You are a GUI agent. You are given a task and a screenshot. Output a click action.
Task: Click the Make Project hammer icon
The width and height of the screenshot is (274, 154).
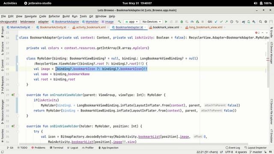(x=119, y=22)
